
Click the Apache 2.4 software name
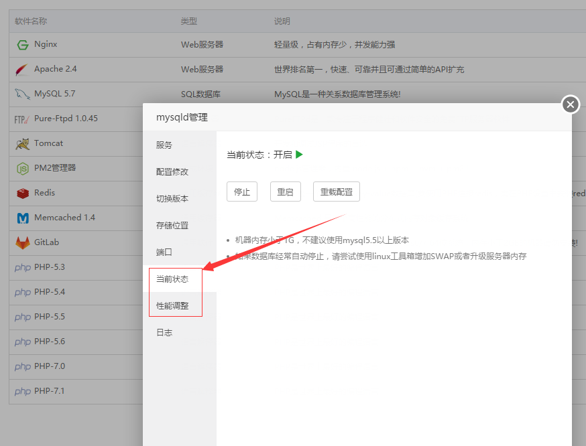pos(55,69)
